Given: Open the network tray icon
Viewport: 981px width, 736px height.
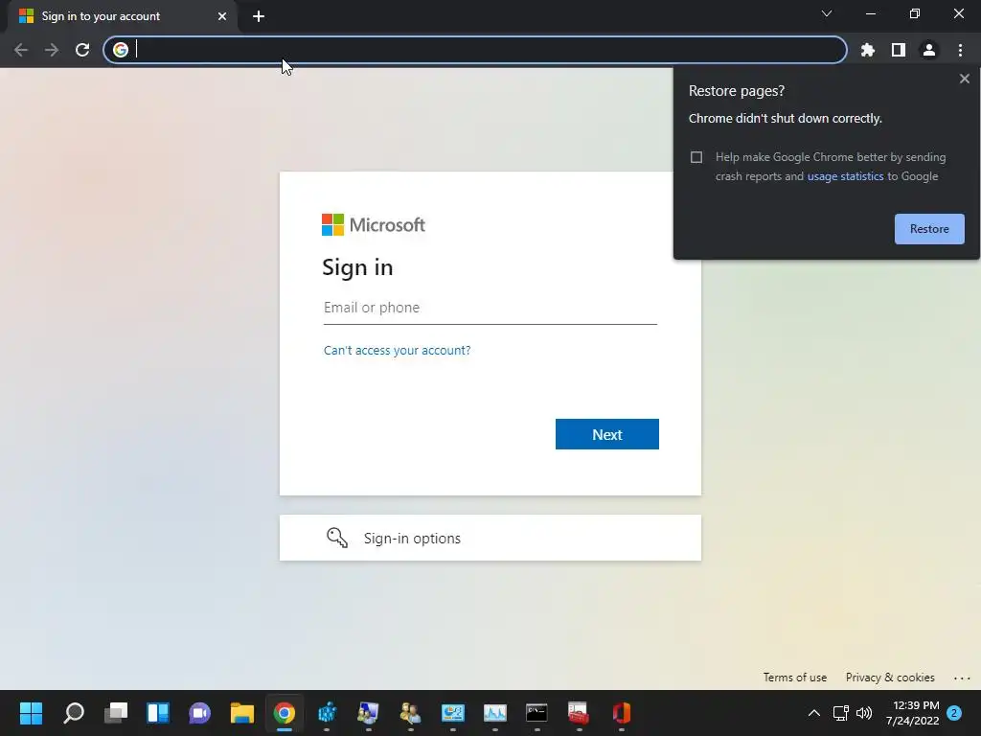Looking at the screenshot, I should click(840, 713).
